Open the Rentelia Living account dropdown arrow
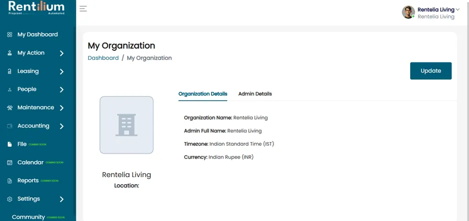The width and height of the screenshot is (469, 221). click(458, 9)
